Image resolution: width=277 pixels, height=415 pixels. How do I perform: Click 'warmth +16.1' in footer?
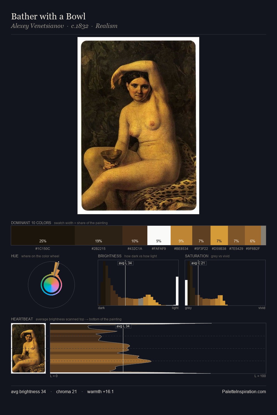point(101,391)
